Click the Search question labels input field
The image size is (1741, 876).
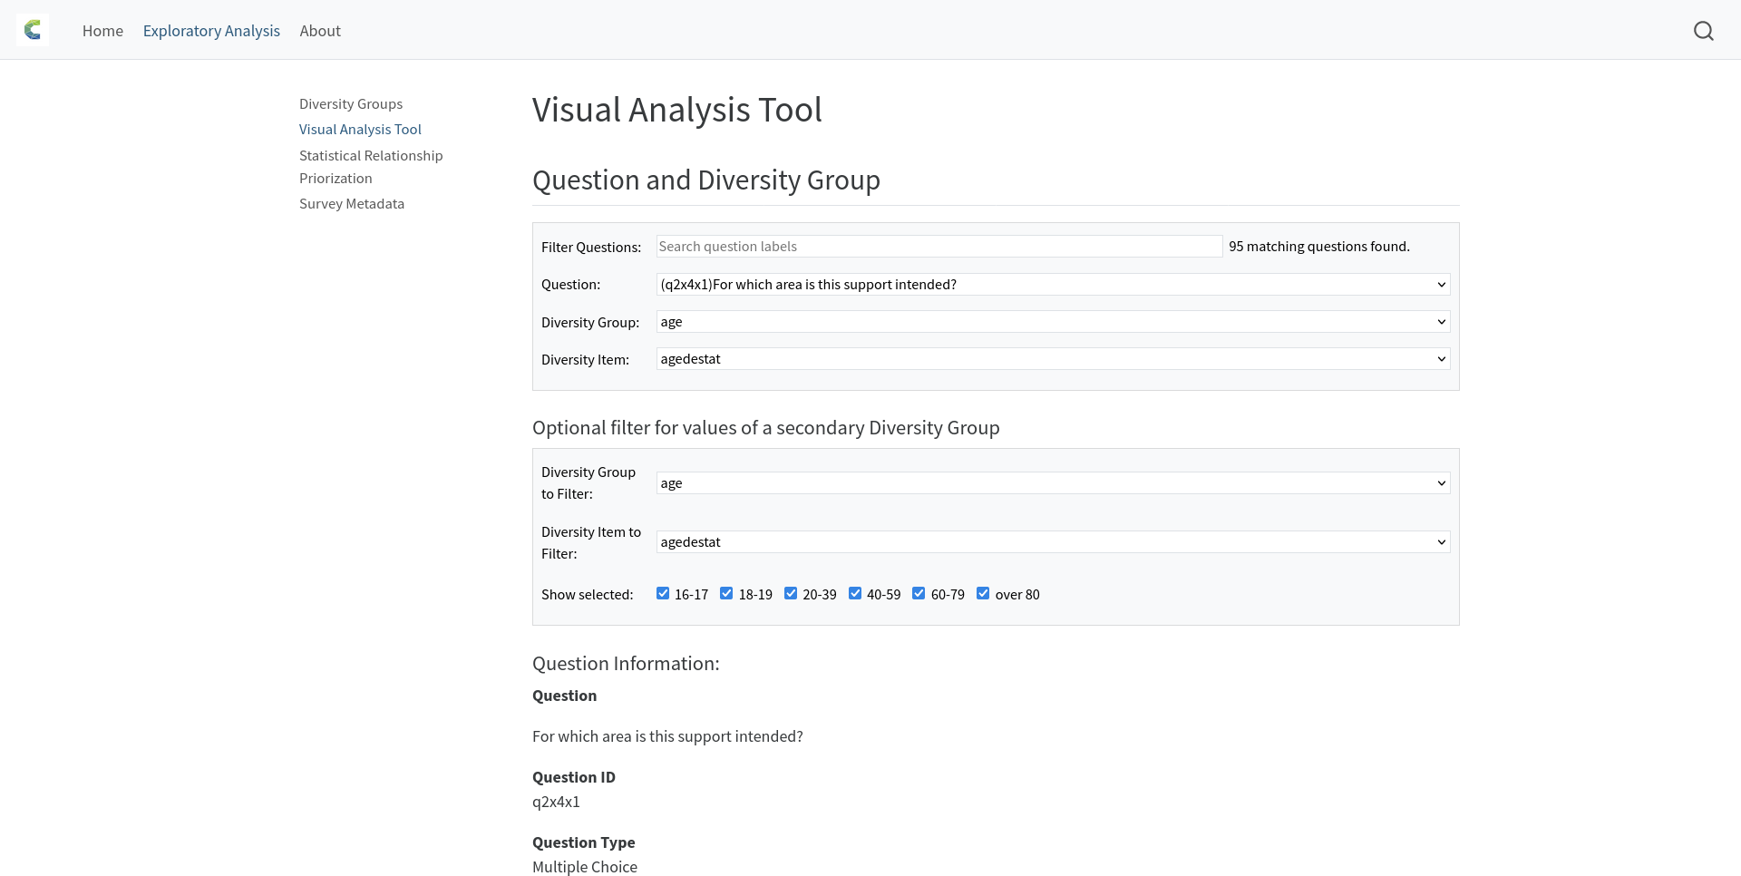[x=939, y=246]
